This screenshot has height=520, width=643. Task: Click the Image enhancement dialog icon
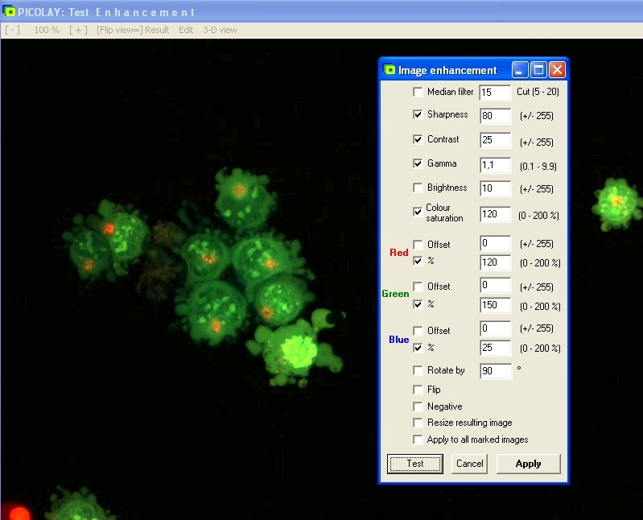(x=390, y=70)
